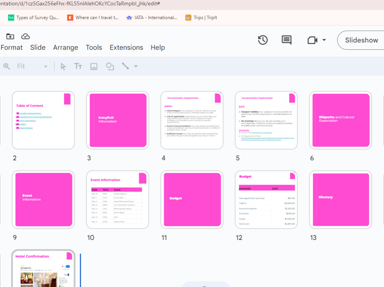This screenshot has height=287, width=384.
Task: Open version history clock icon
Action: [263, 40]
